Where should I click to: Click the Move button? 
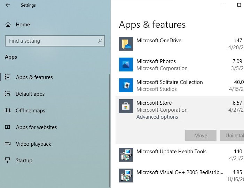tap(201, 135)
